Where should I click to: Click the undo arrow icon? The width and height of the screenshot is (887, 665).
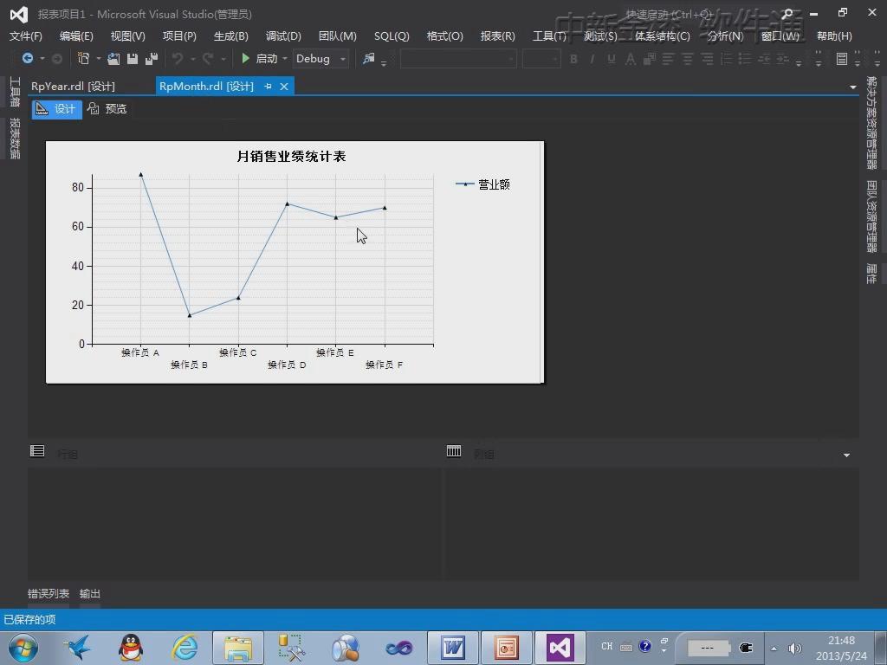click(x=178, y=58)
